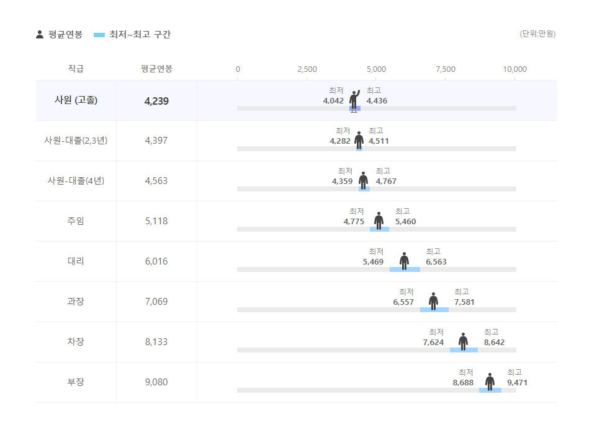Click the person icon in 차장 row
The width and height of the screenshot is (592, 433).
click(463, 341)
